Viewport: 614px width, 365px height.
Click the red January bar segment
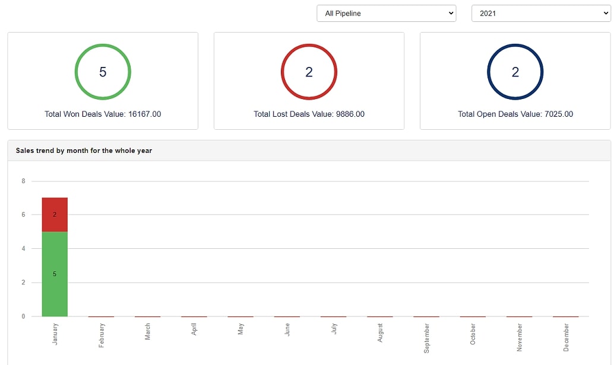[55, 214]
